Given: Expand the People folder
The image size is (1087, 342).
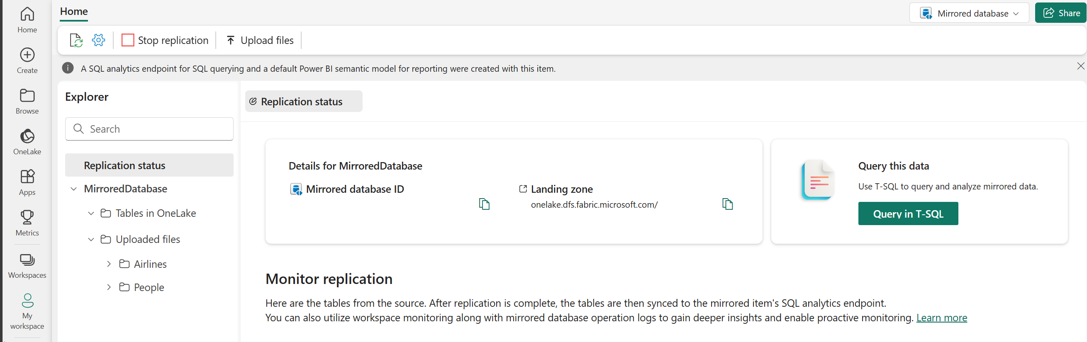Looking at the screenshot, I should pos(109,287).
